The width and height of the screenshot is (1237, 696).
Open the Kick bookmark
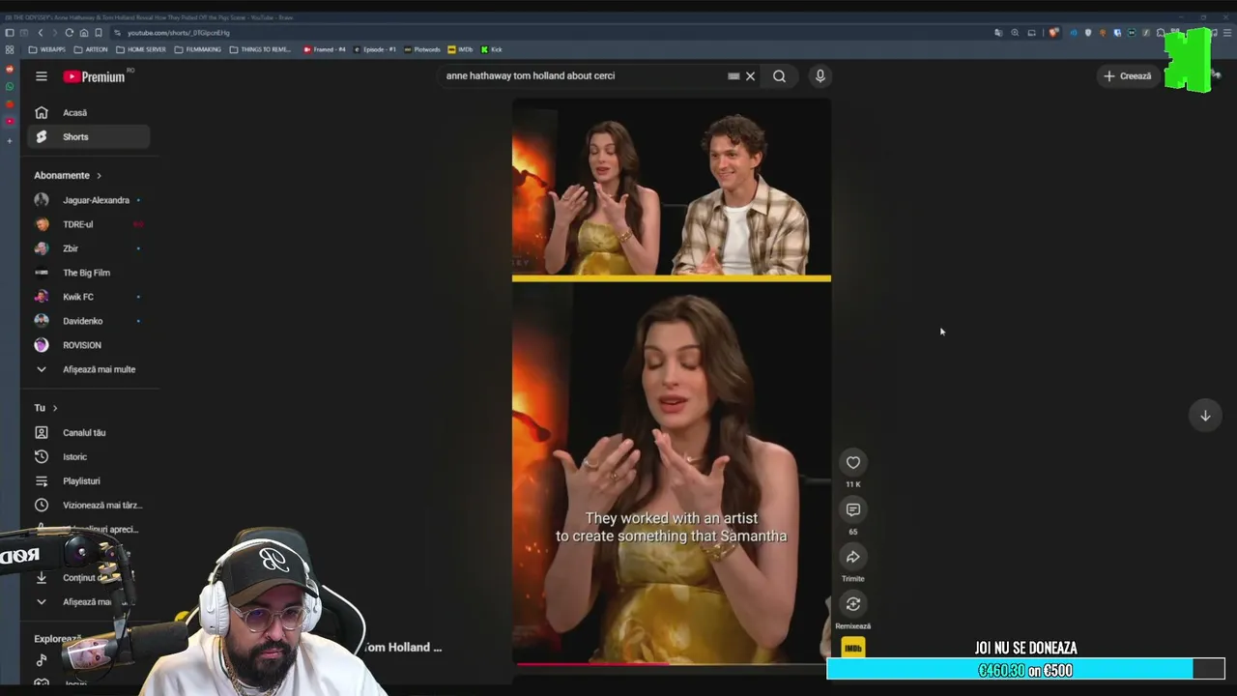(492, 49)
